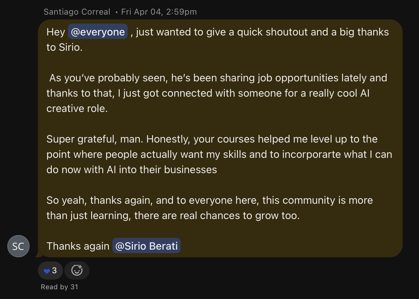Click the blue heart reaction icon
The image size is (419, 299).
point(47,270)
